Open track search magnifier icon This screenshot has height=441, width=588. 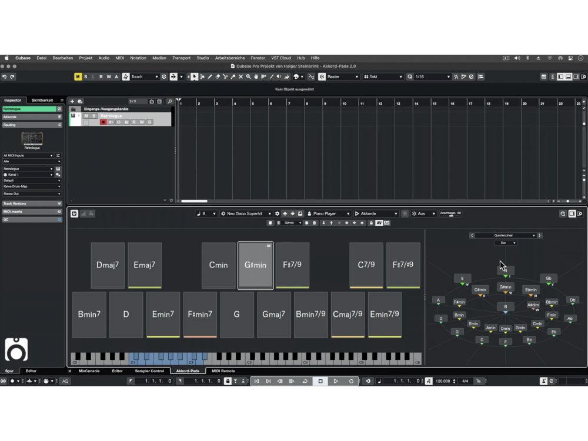coord(169,102)
